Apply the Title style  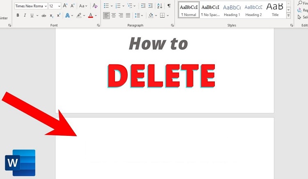pyautogui.click(x=275, y=10)
